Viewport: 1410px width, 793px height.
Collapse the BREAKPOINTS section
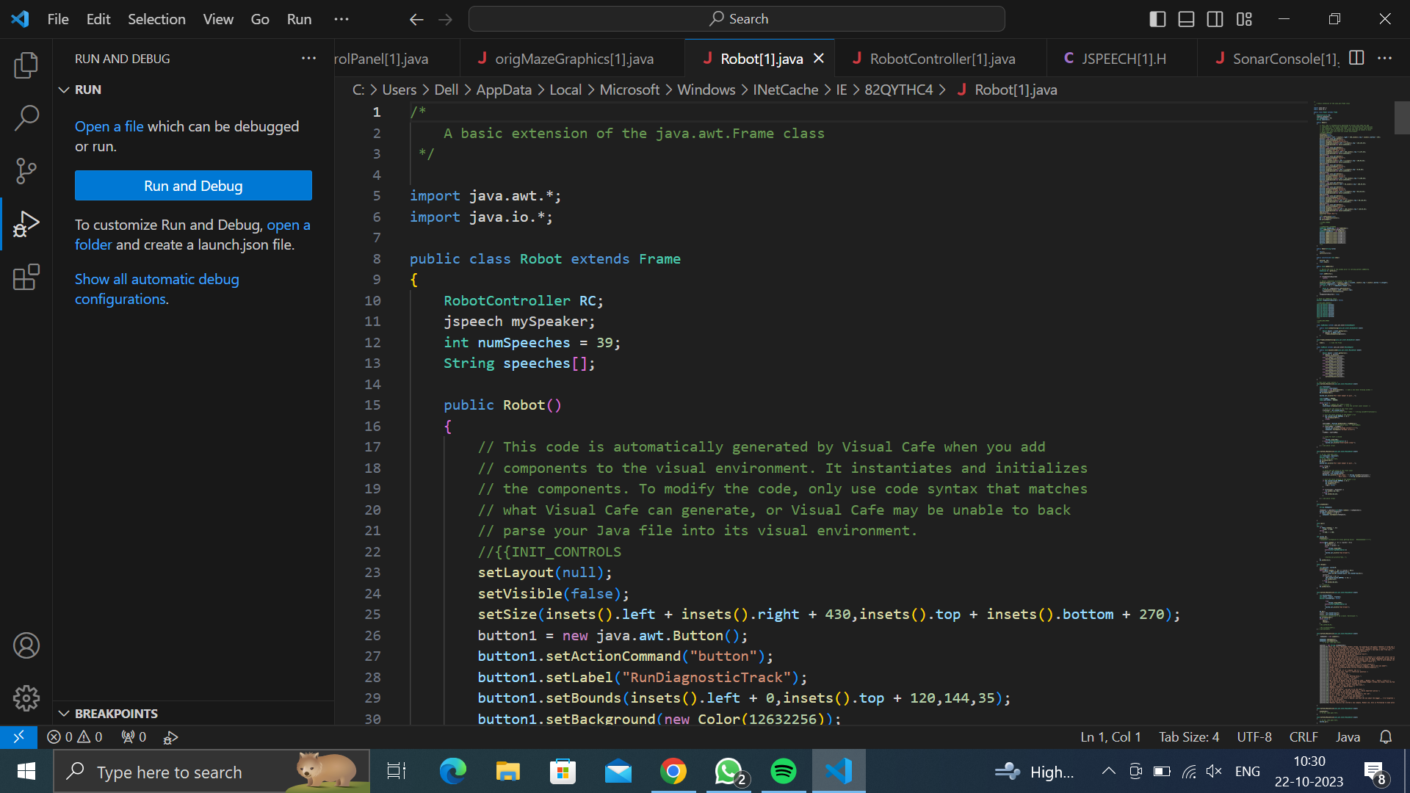tap(193, 714)
